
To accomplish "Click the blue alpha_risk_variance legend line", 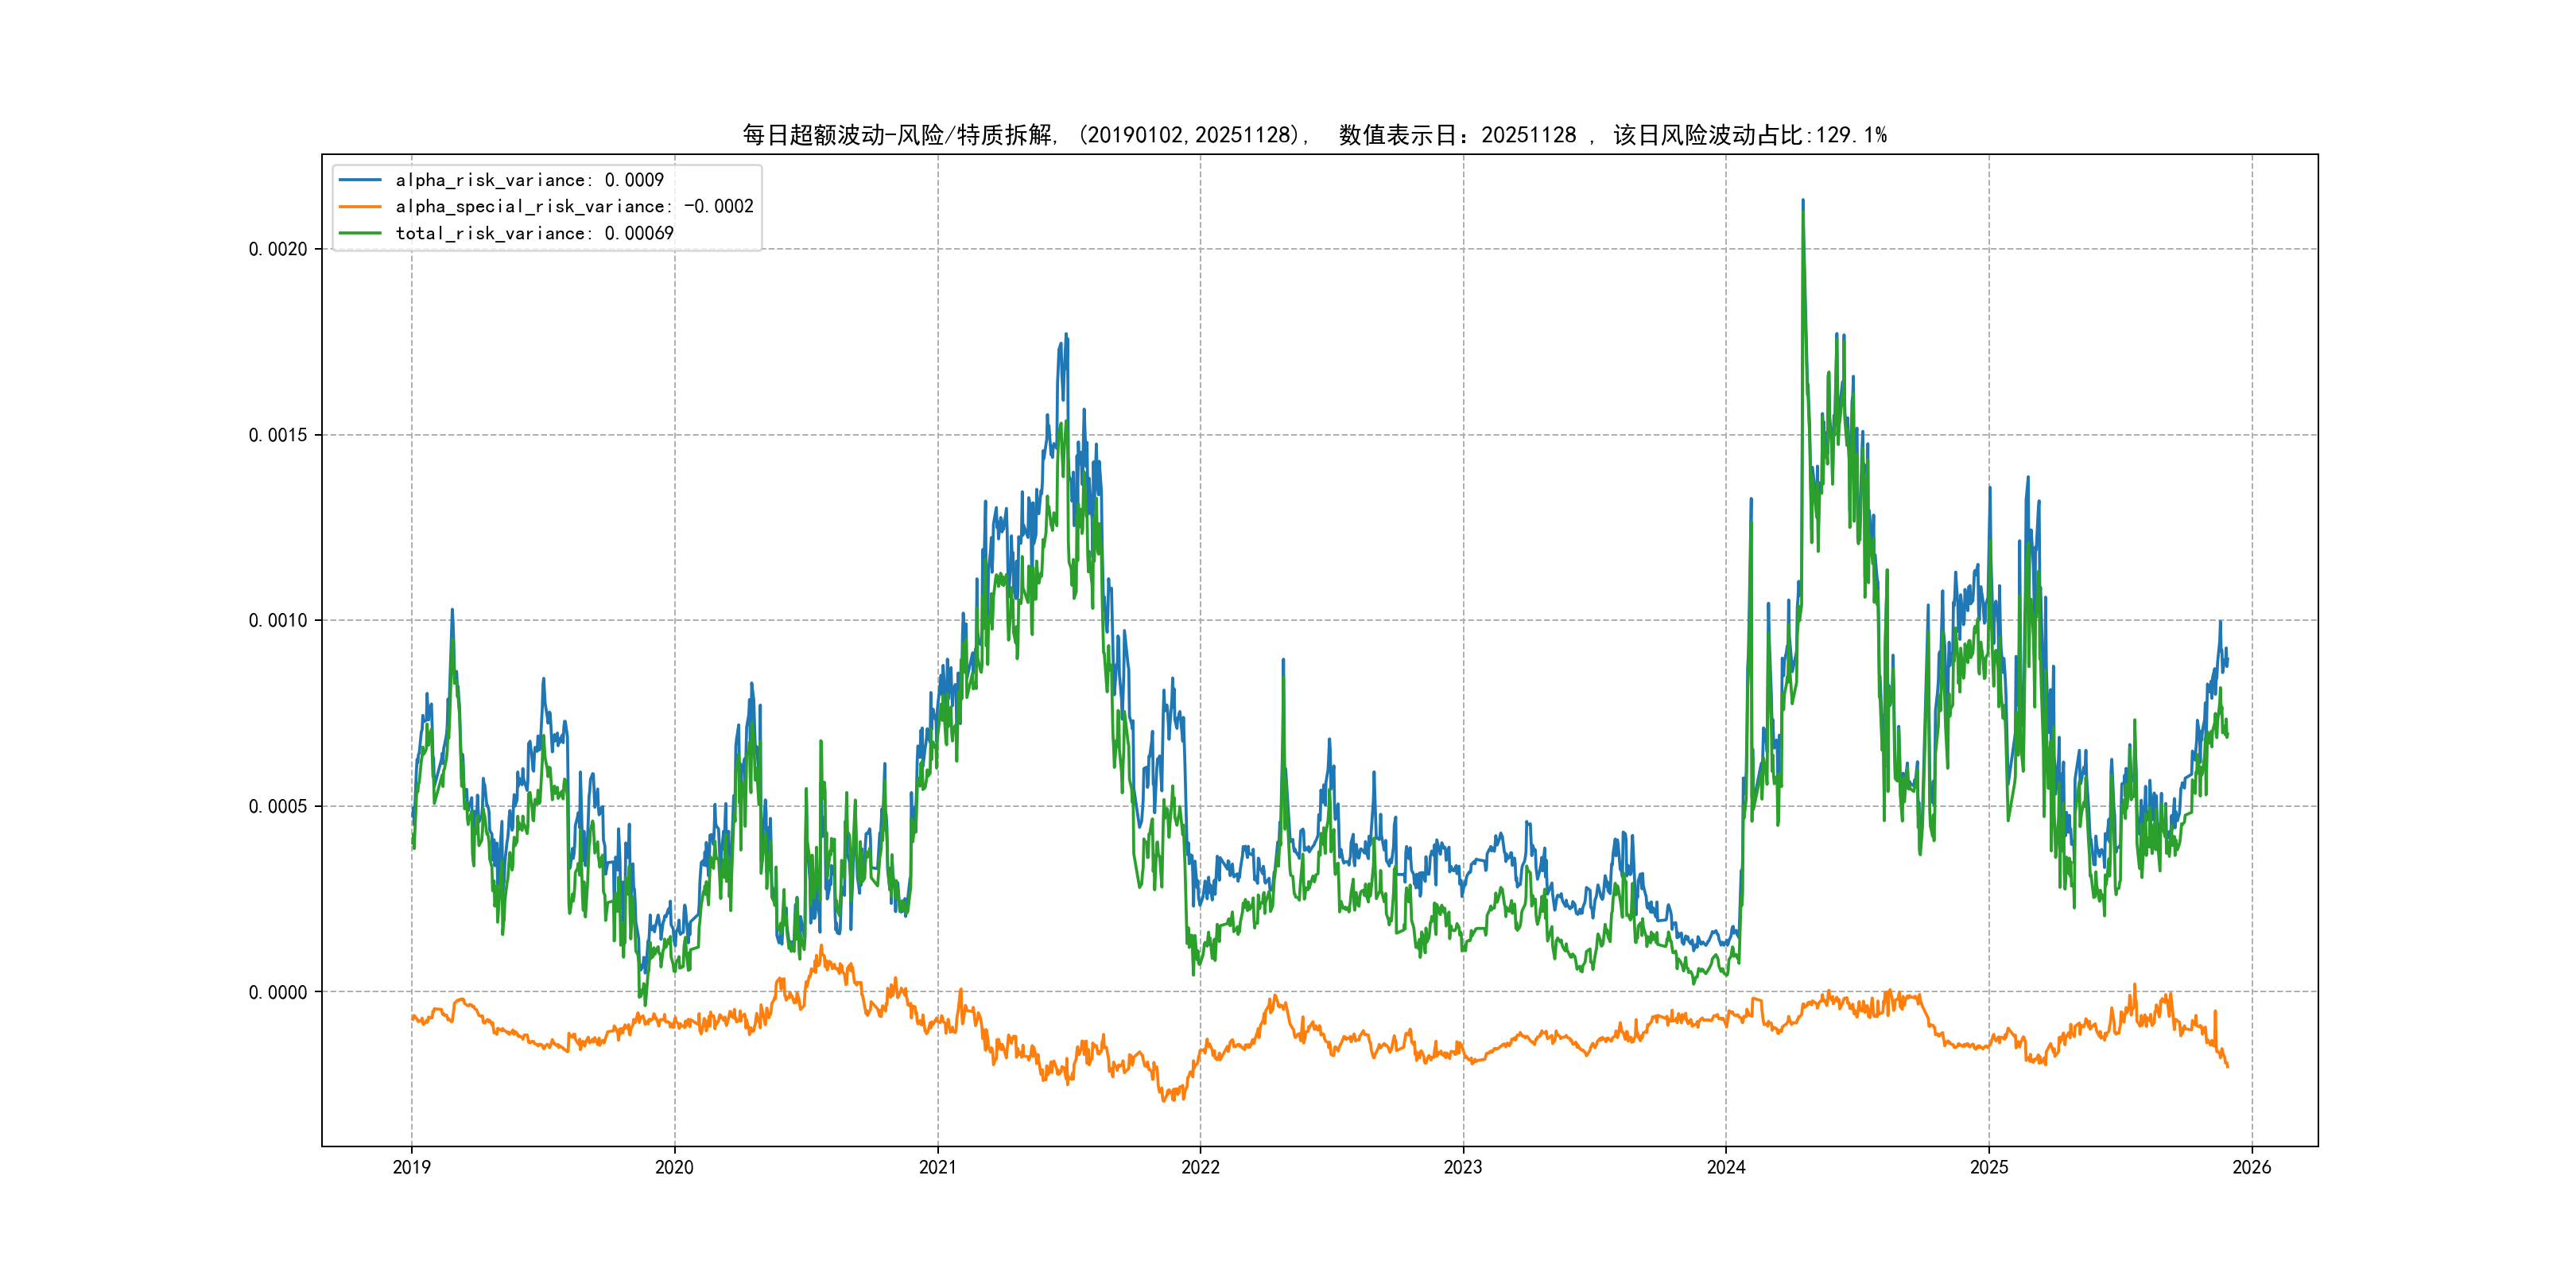I will 360,180.
